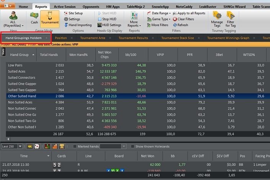
Task: Switch to Cash game mode
Action: [x=34, y=18]
